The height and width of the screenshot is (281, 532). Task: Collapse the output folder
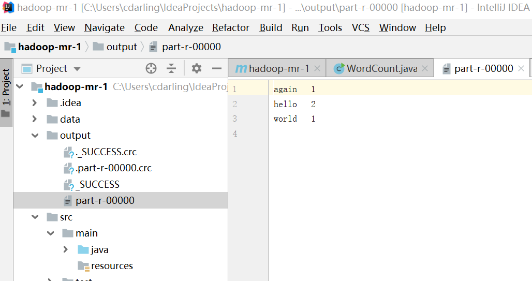[x=35, y=136]
